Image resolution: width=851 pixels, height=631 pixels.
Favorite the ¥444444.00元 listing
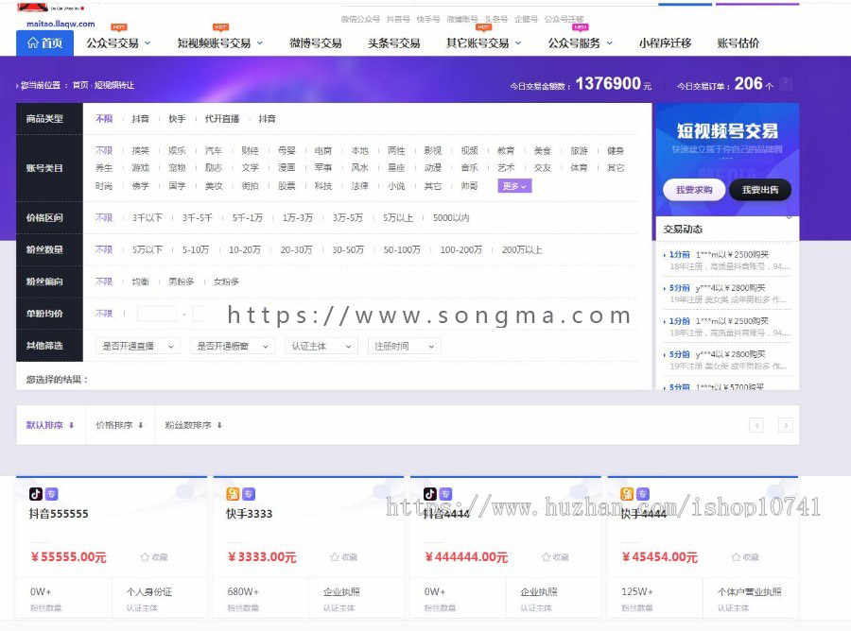pyautogui.click(x=555, y=556)
